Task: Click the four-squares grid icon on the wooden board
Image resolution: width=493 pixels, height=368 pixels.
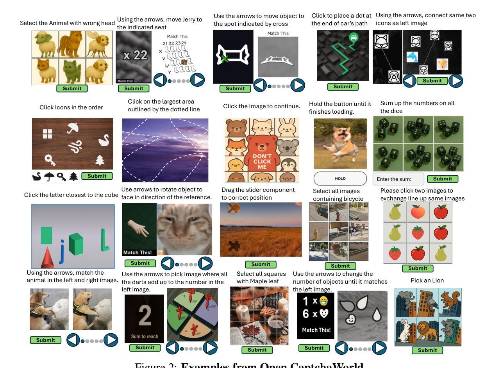Action: 47,134
